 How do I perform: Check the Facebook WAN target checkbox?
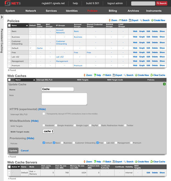44,125
